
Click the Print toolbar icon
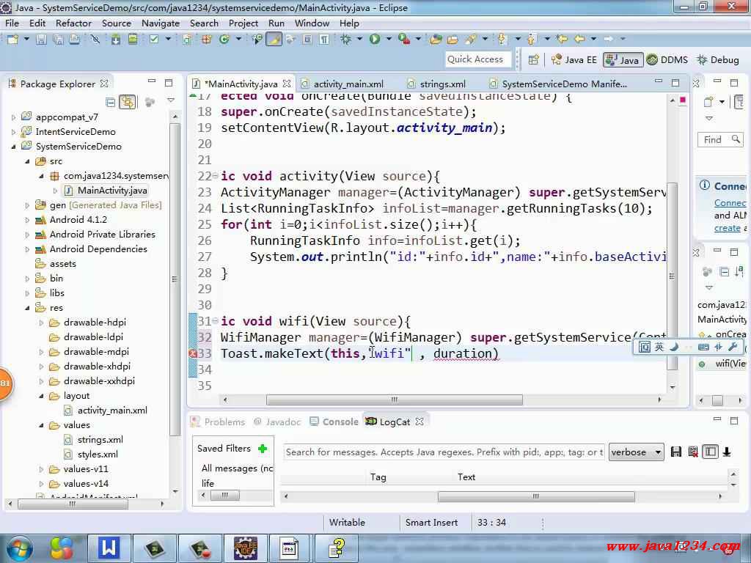point(74,40)
